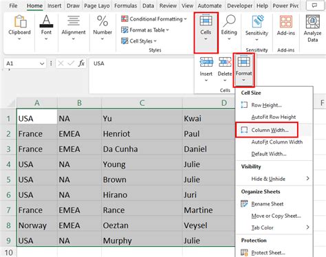Click Analyze Data button
326x257 pixels.
tap(312, 28)
